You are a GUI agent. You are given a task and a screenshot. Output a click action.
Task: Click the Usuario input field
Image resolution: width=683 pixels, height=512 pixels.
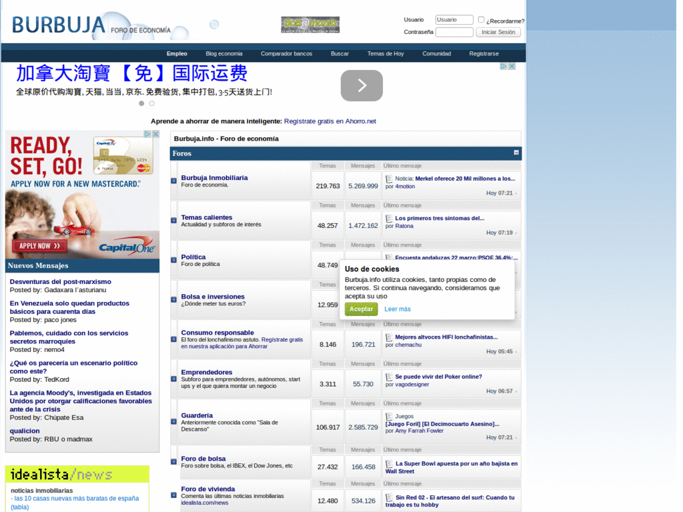454,19
